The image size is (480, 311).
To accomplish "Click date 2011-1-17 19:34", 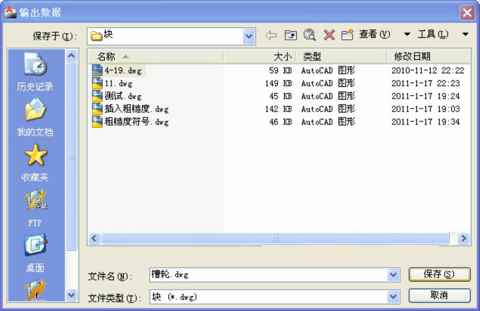I will coord(426,122).
